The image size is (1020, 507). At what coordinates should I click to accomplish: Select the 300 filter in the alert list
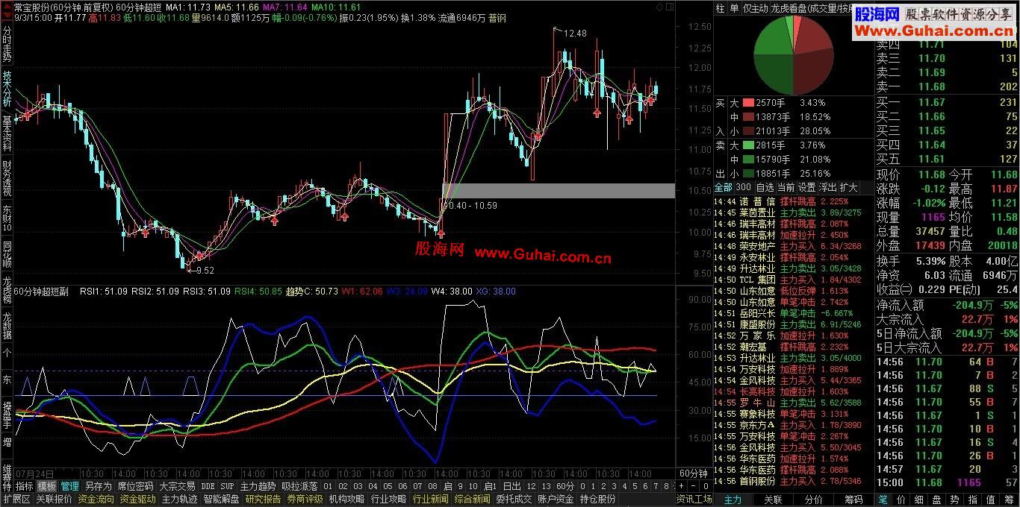click(x=744, y=187)
